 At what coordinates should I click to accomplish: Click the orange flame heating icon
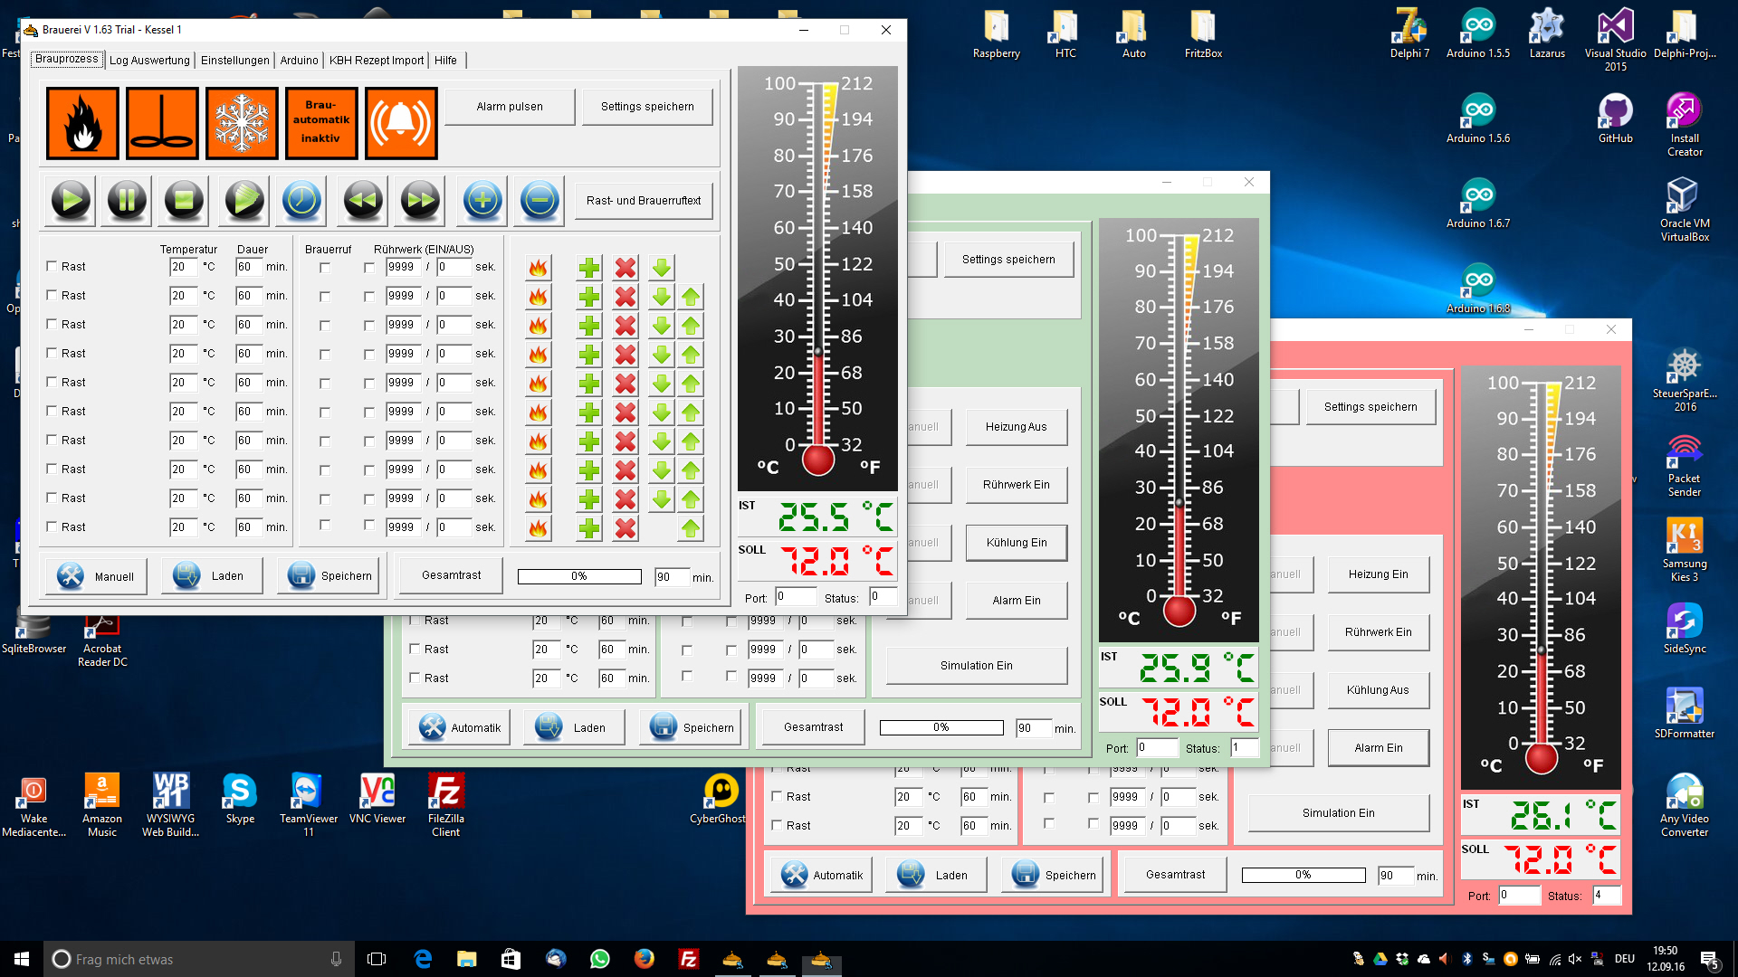coord(82,123)
